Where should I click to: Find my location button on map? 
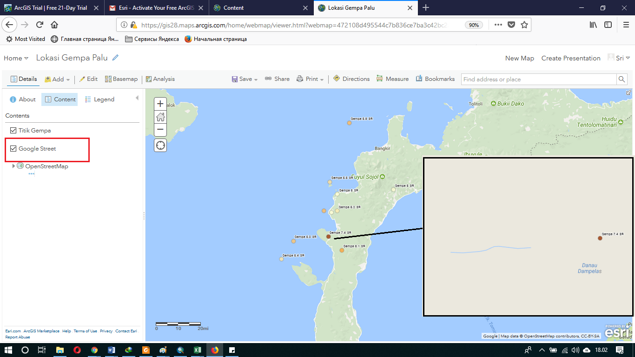point(160,145)
